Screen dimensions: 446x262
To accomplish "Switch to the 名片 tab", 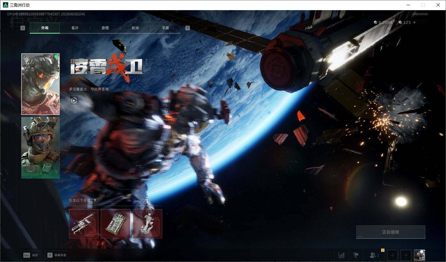I will click(75, 28).
